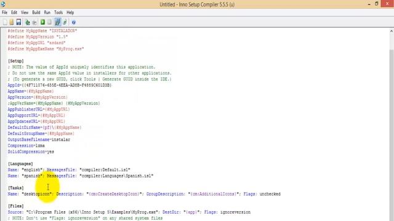Click the '#define MyAppVersion "1.5"' line
Viewport: 394px width, 221px height.
point(38,37)
